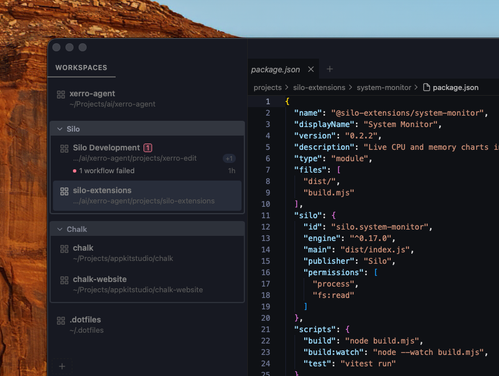The image size is (499, 376).
Task: Collapse the Silo workspace group
Action: pyautogui.click(x=60, y=129)
